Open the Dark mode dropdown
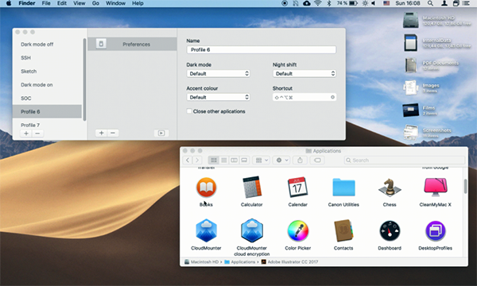 [218, 74]
